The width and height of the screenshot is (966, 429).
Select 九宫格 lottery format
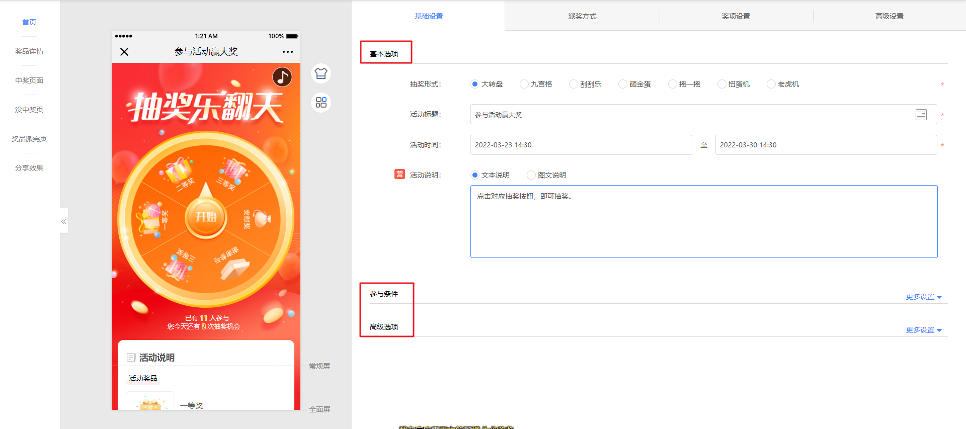pyautogui.click(x=536, y=84)
